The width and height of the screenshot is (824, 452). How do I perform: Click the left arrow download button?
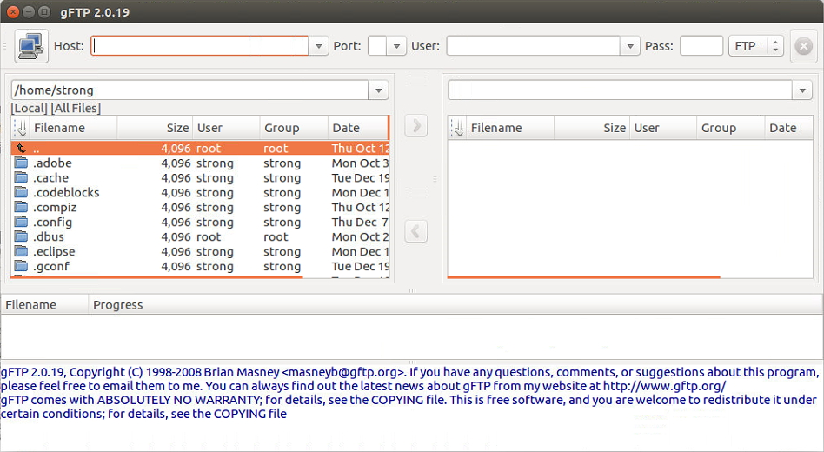(415, 231)
